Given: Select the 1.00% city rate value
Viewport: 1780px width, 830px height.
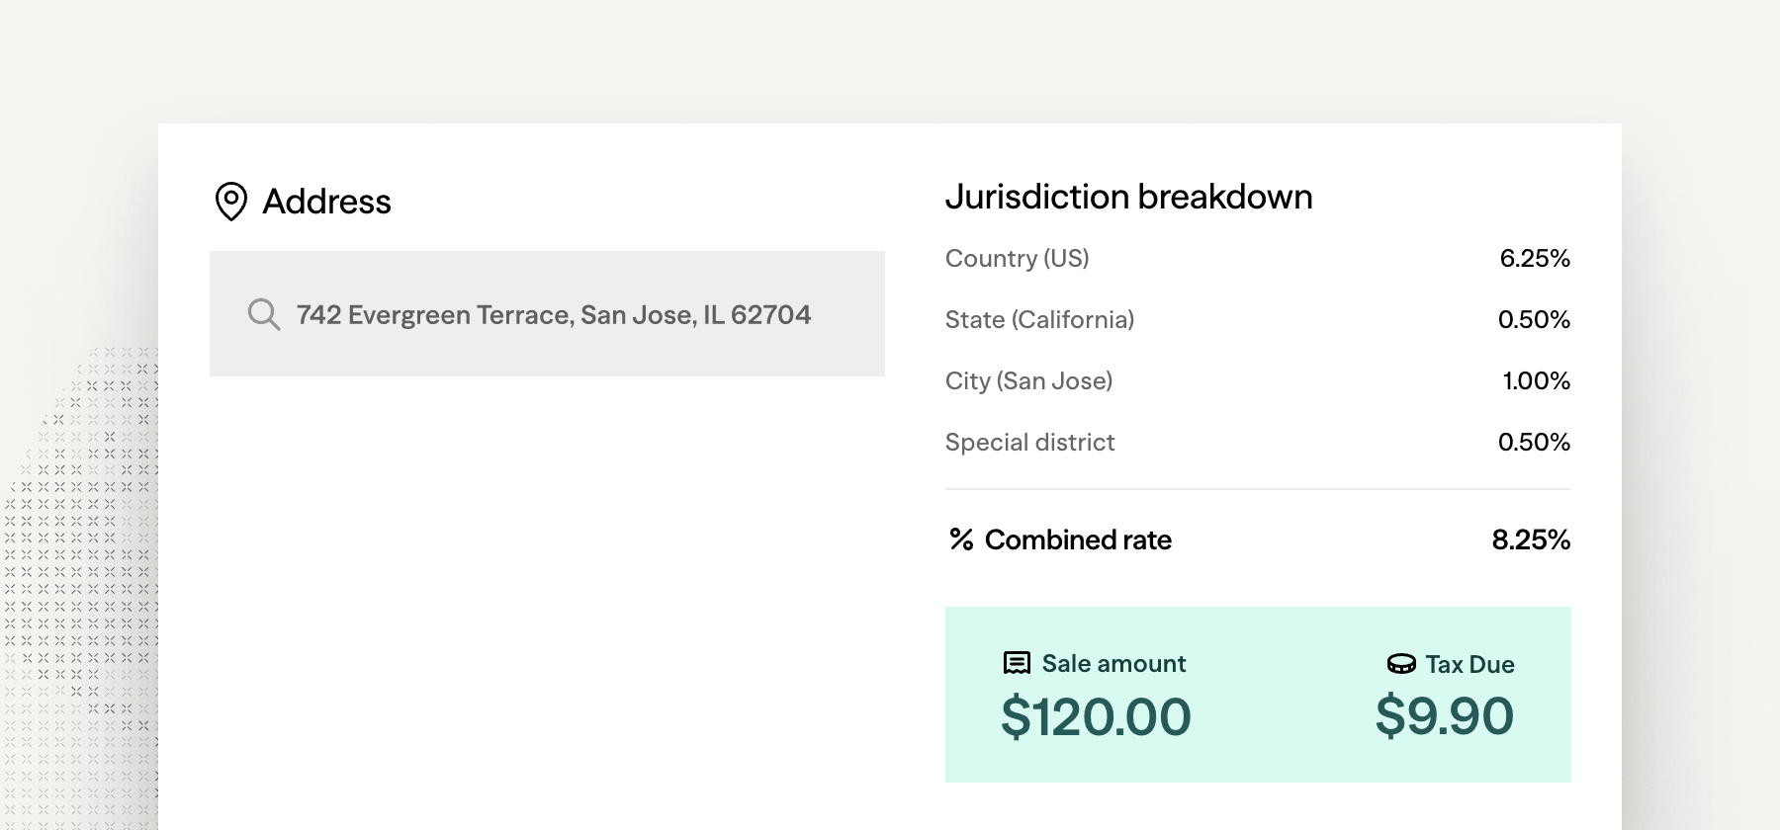Looking at the screenshot, I should pyautogui.click(x=1536, y=380).
